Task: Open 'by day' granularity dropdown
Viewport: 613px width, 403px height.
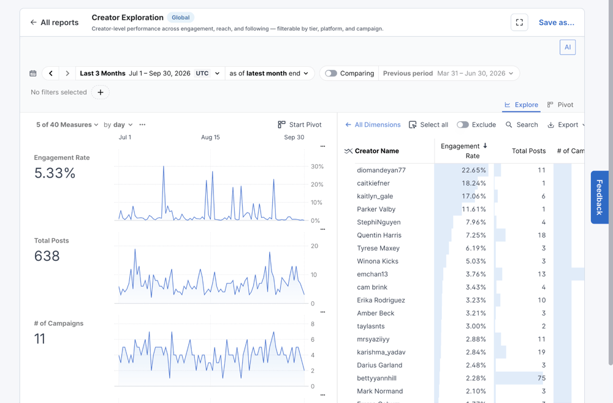Action: [x=118, y=124]
